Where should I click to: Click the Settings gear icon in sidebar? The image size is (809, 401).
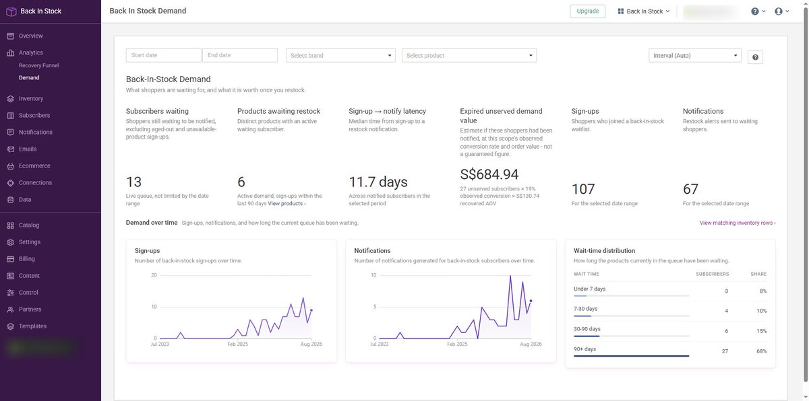(11, 242)
